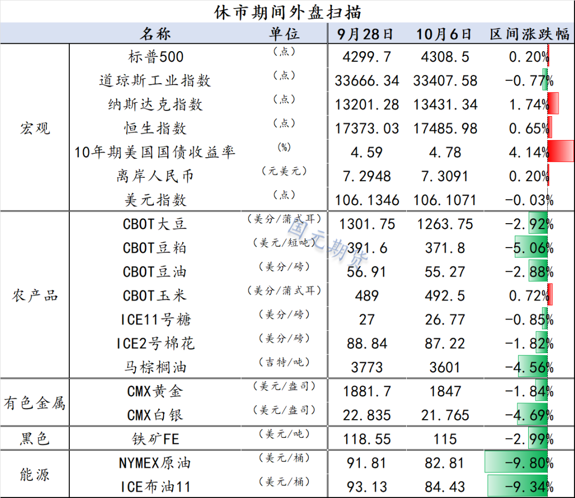Select the -4.69% change cell
The image size is (575, 498).
[529, 415]
